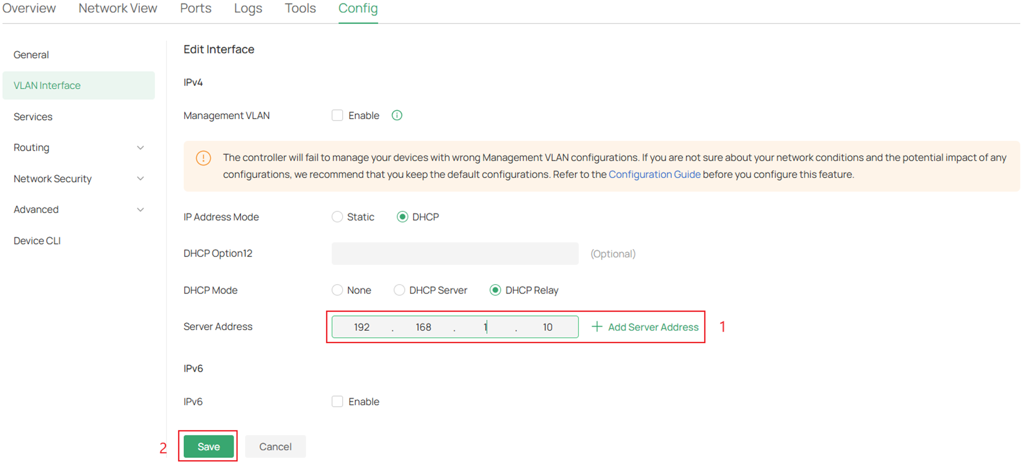Open the Management VLAN info tooltip
The height and width of the screenshot is (469, 1029).
pos(396,115)
